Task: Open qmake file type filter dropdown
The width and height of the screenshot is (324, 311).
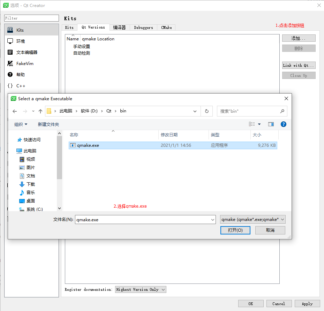Action: (253, 220)
